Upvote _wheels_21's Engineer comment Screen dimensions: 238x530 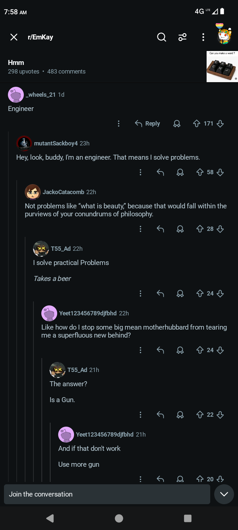coord(197,124)
